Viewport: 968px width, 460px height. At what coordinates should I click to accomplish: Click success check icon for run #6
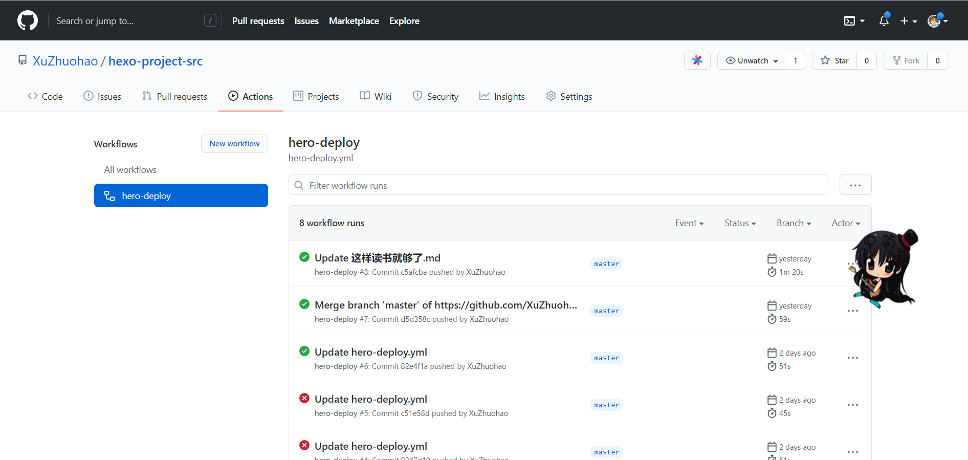coord(304,351)
